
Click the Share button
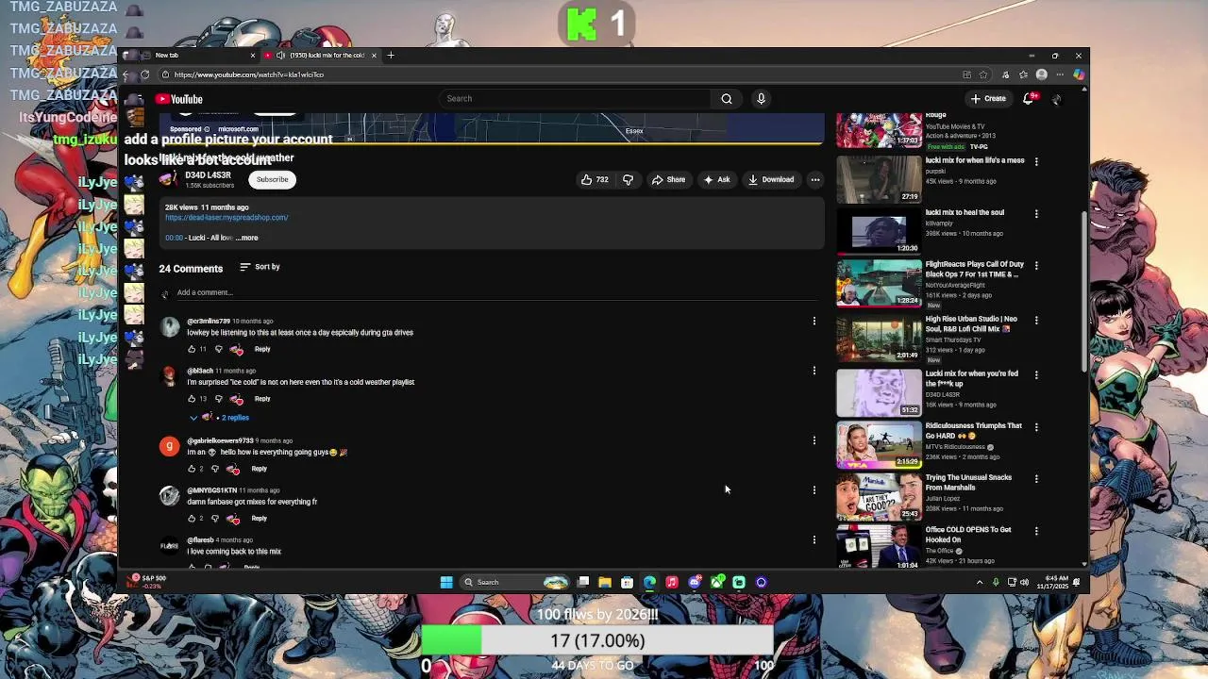[x=668, y=179]
